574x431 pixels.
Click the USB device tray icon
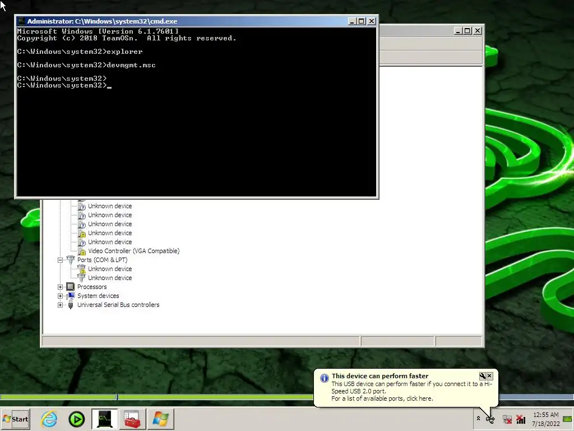pyautogui.click(x=490, y=419)
